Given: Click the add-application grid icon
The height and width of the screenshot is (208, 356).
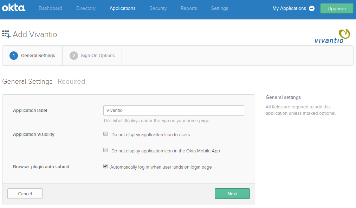Looking at the screenshot, I should [x=6, y=34].
